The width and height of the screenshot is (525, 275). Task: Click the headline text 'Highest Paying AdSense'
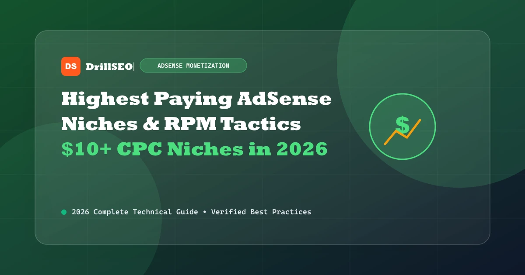(196, 100)
